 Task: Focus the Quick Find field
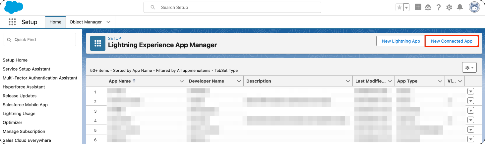click(40, 40)
